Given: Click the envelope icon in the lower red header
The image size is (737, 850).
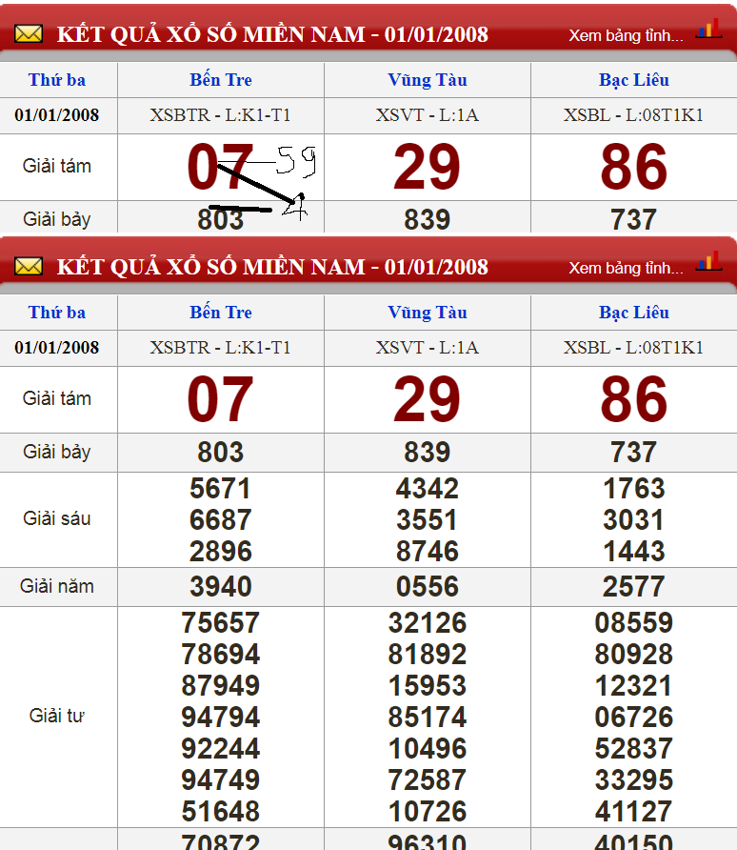Looking at the screenshot, I should point(29,267).
